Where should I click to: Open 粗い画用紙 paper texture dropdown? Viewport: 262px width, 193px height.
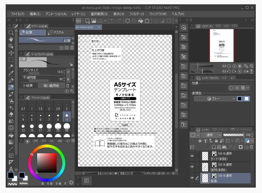pos(51,86)
